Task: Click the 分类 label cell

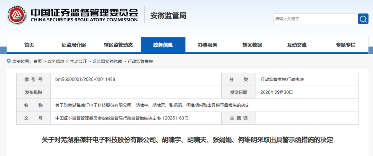Action: (239, 80)
